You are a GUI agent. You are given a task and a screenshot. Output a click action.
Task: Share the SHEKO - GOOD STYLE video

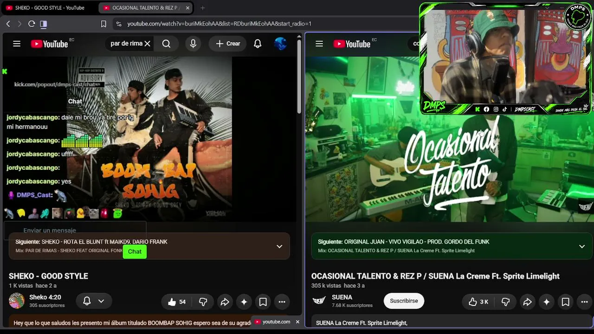coord(225,302)
